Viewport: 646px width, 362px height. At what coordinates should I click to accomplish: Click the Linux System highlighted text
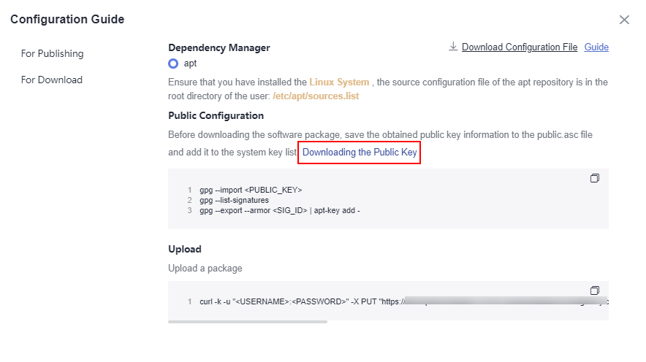coord(339,82)
